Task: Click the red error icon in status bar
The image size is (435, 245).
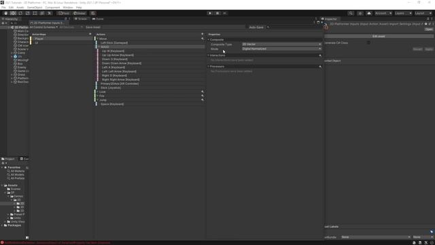Action: 2,242
